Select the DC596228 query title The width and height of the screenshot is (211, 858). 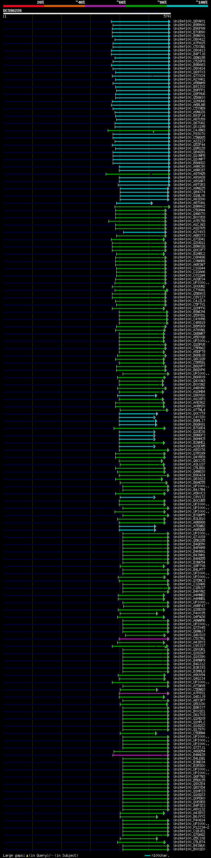12,11
